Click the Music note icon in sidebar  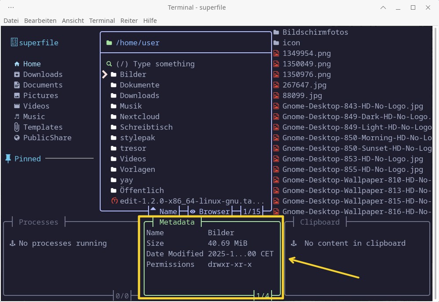[17, 116]
